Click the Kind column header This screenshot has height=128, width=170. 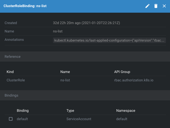click(x=10, y=72)
